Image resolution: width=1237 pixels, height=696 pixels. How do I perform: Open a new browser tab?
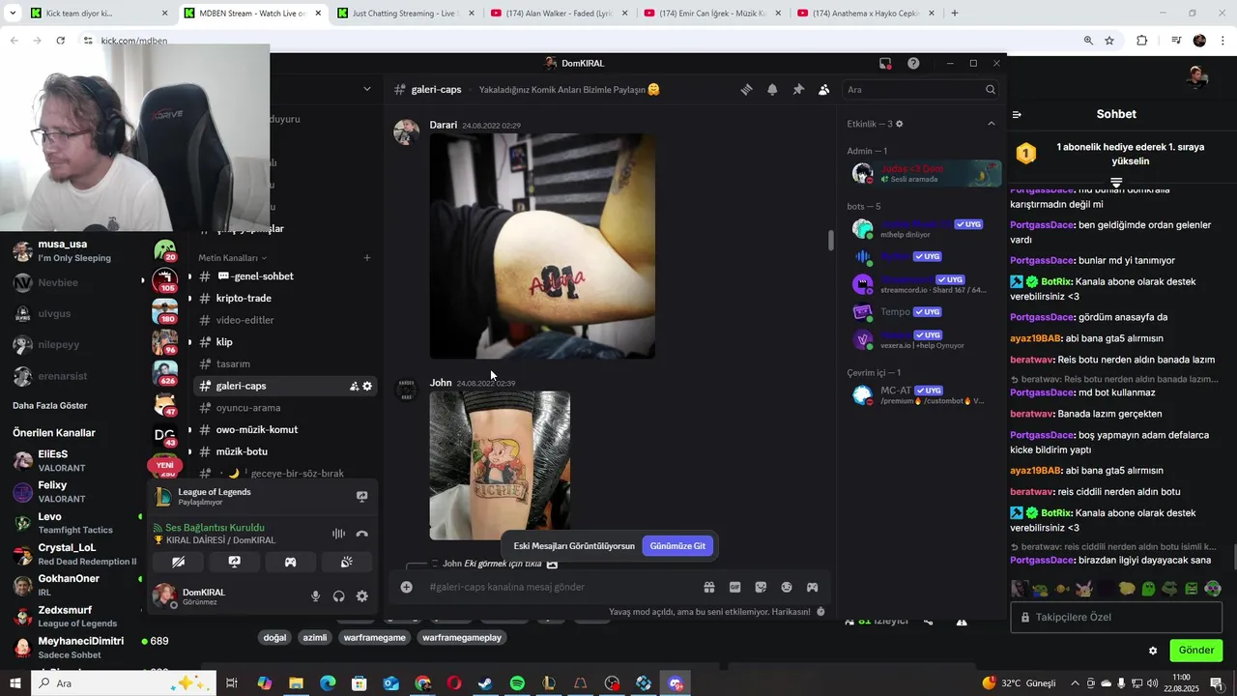(955, 14)
